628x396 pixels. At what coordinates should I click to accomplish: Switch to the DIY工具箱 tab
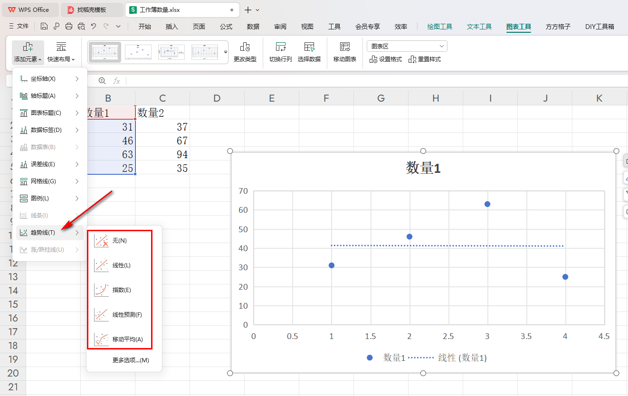pos(600,27)
